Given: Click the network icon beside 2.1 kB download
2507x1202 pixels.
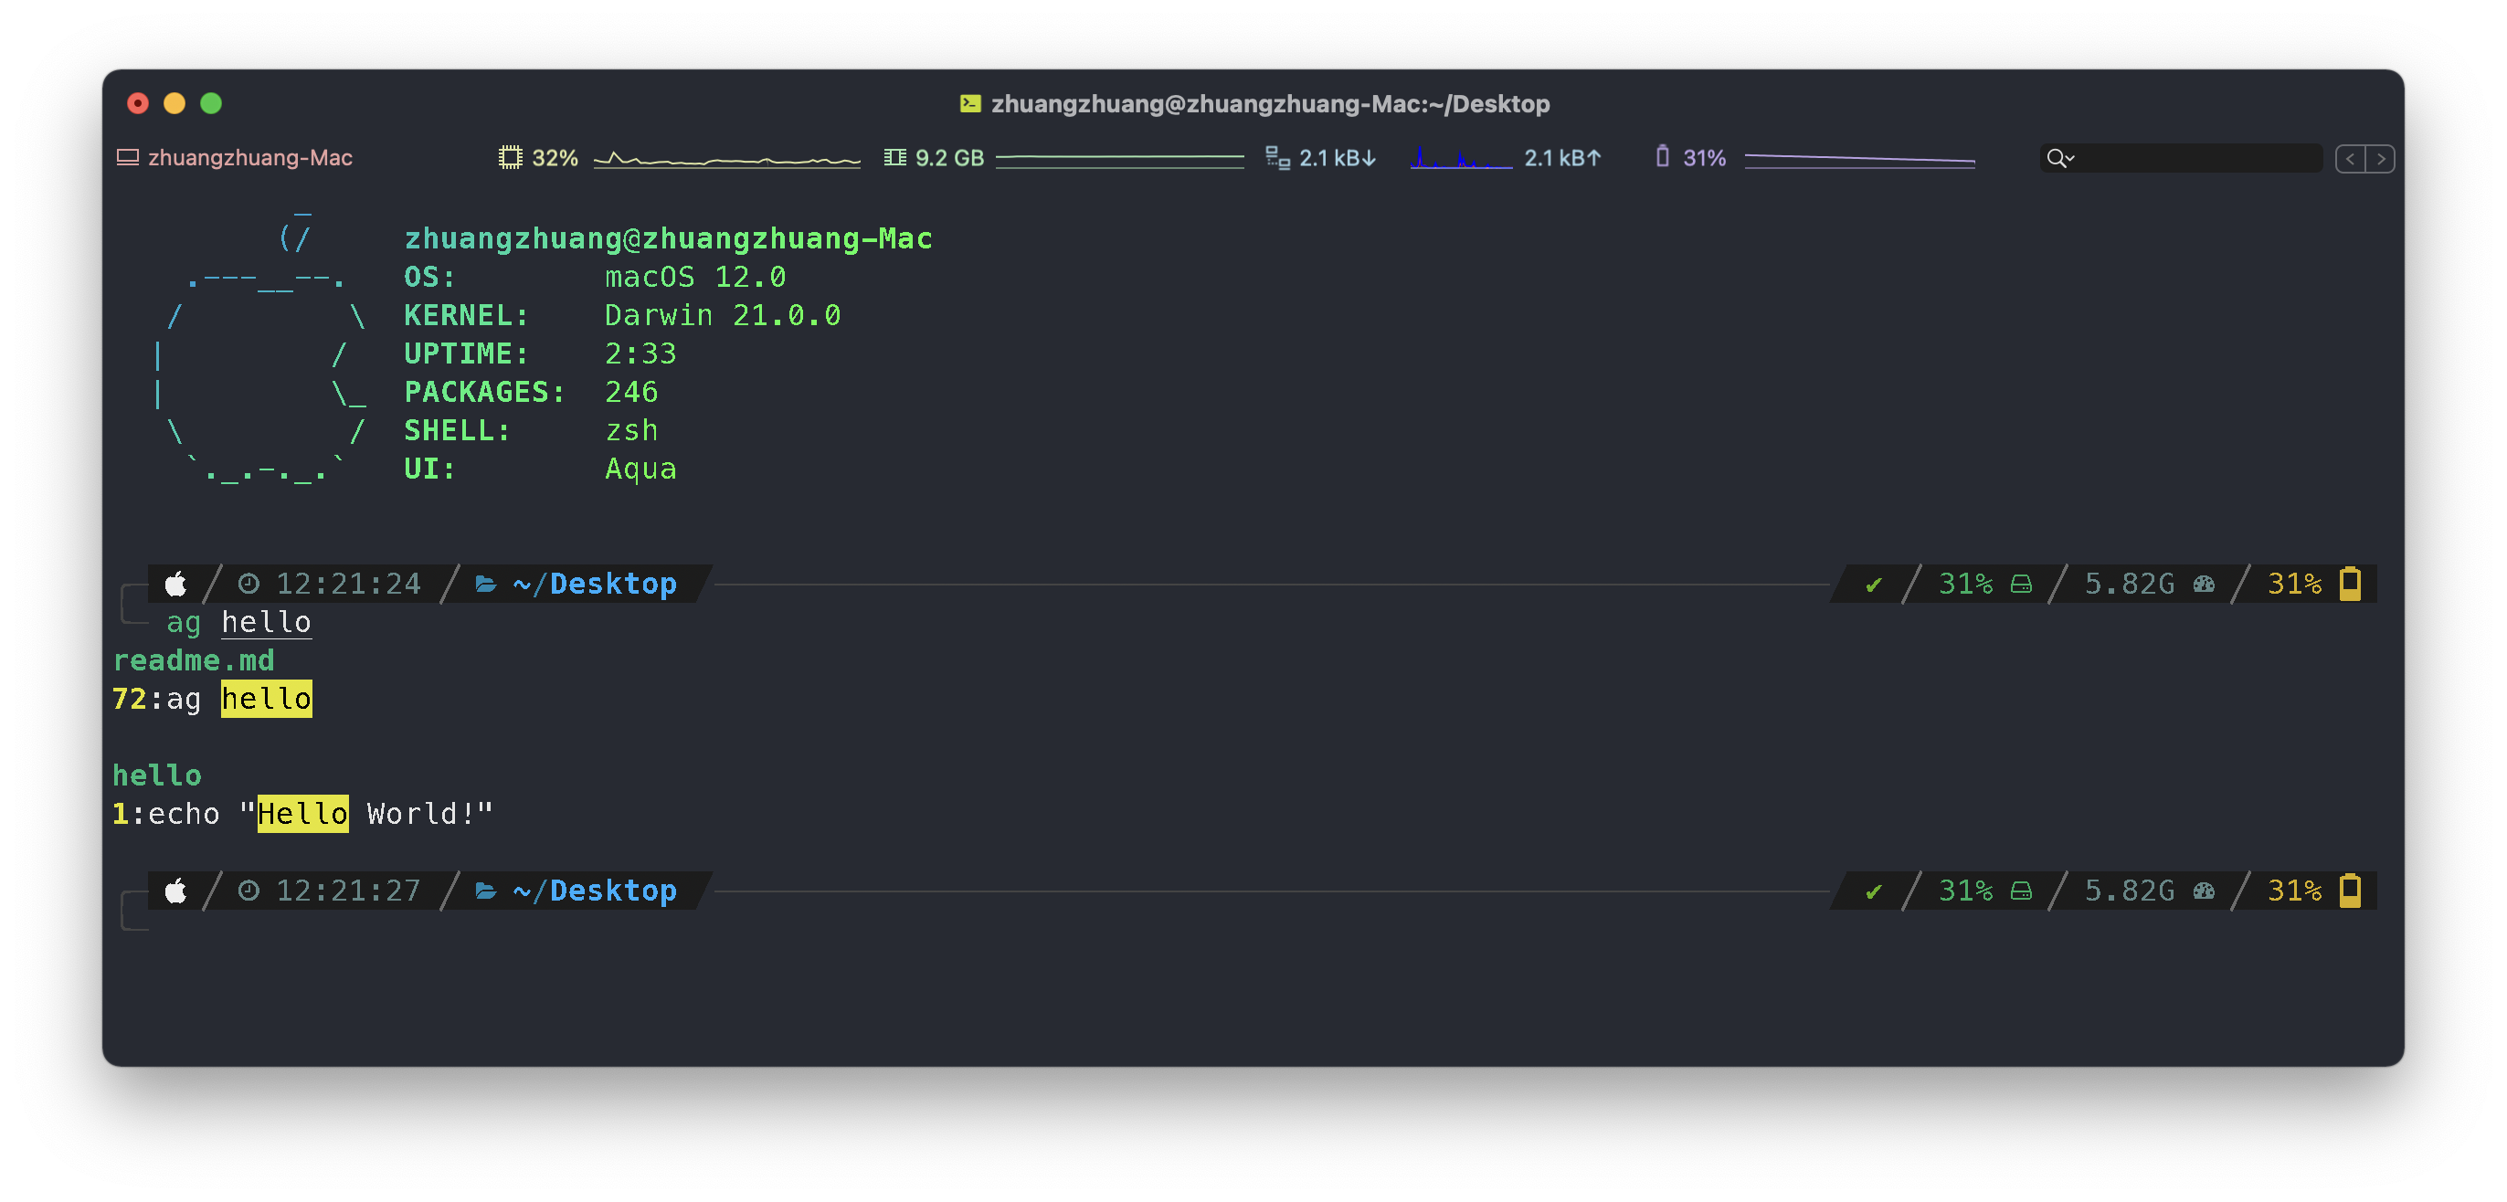Looking at the screenshot, I should coord(1277,157).
